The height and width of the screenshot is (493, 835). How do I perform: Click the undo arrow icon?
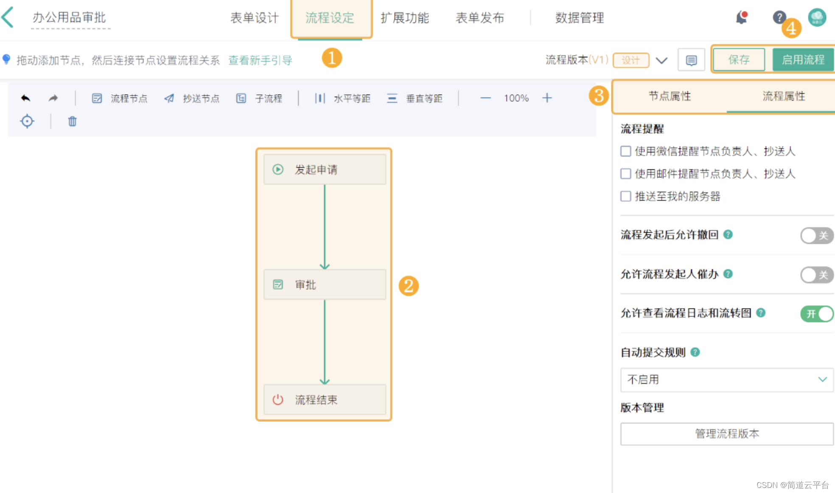25,98
